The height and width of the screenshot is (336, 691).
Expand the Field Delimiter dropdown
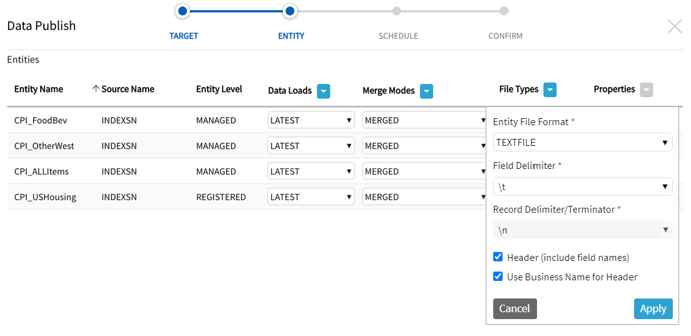tap(582, 186)
